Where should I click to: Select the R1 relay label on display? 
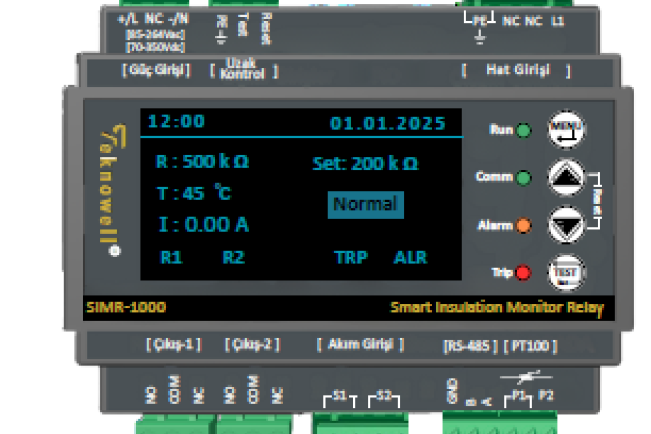(171, 257)
